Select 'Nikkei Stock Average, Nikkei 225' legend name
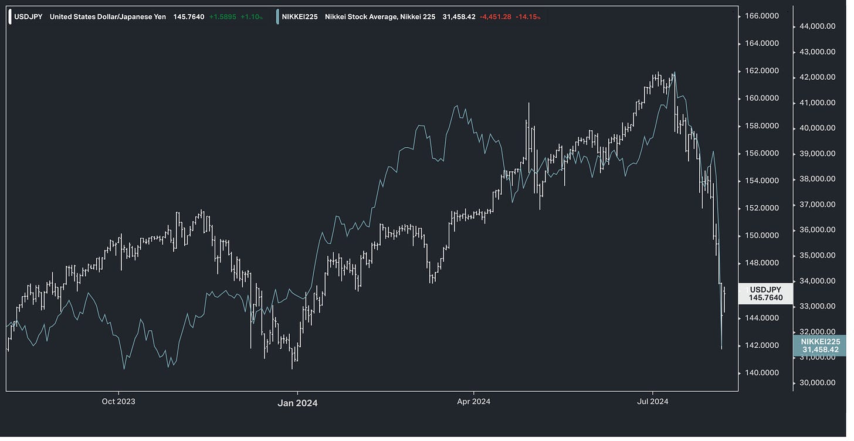The image size is (854, 441). 380,17
